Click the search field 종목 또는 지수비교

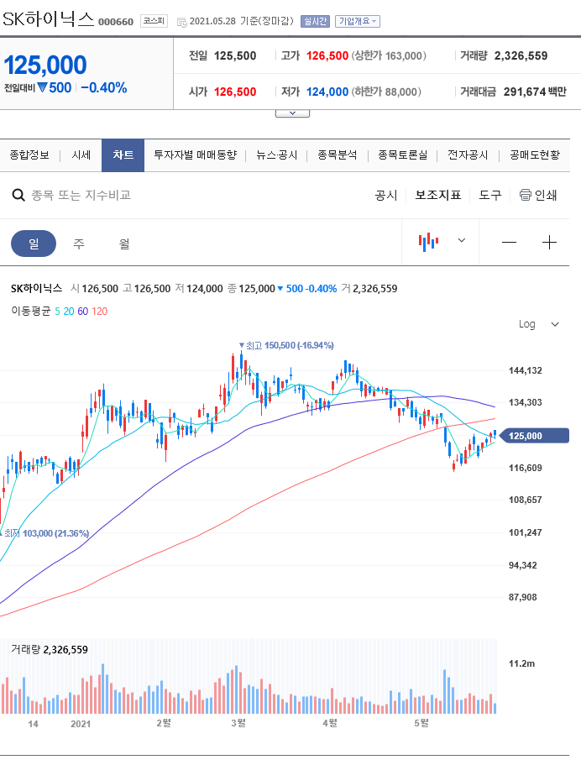(x=81, y=195)
